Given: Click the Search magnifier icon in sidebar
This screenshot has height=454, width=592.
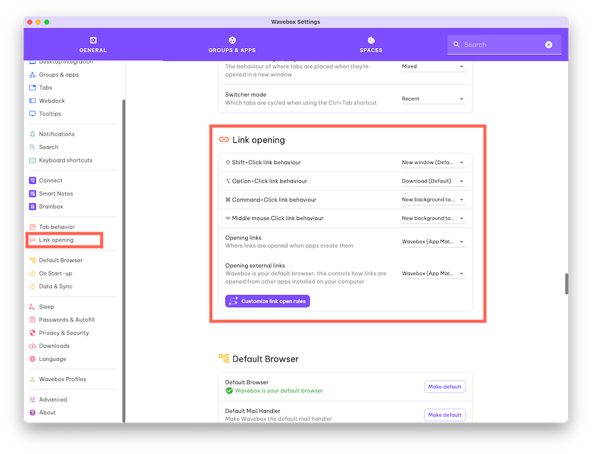Looking at the screenshot, I should (x=32, y=147).
